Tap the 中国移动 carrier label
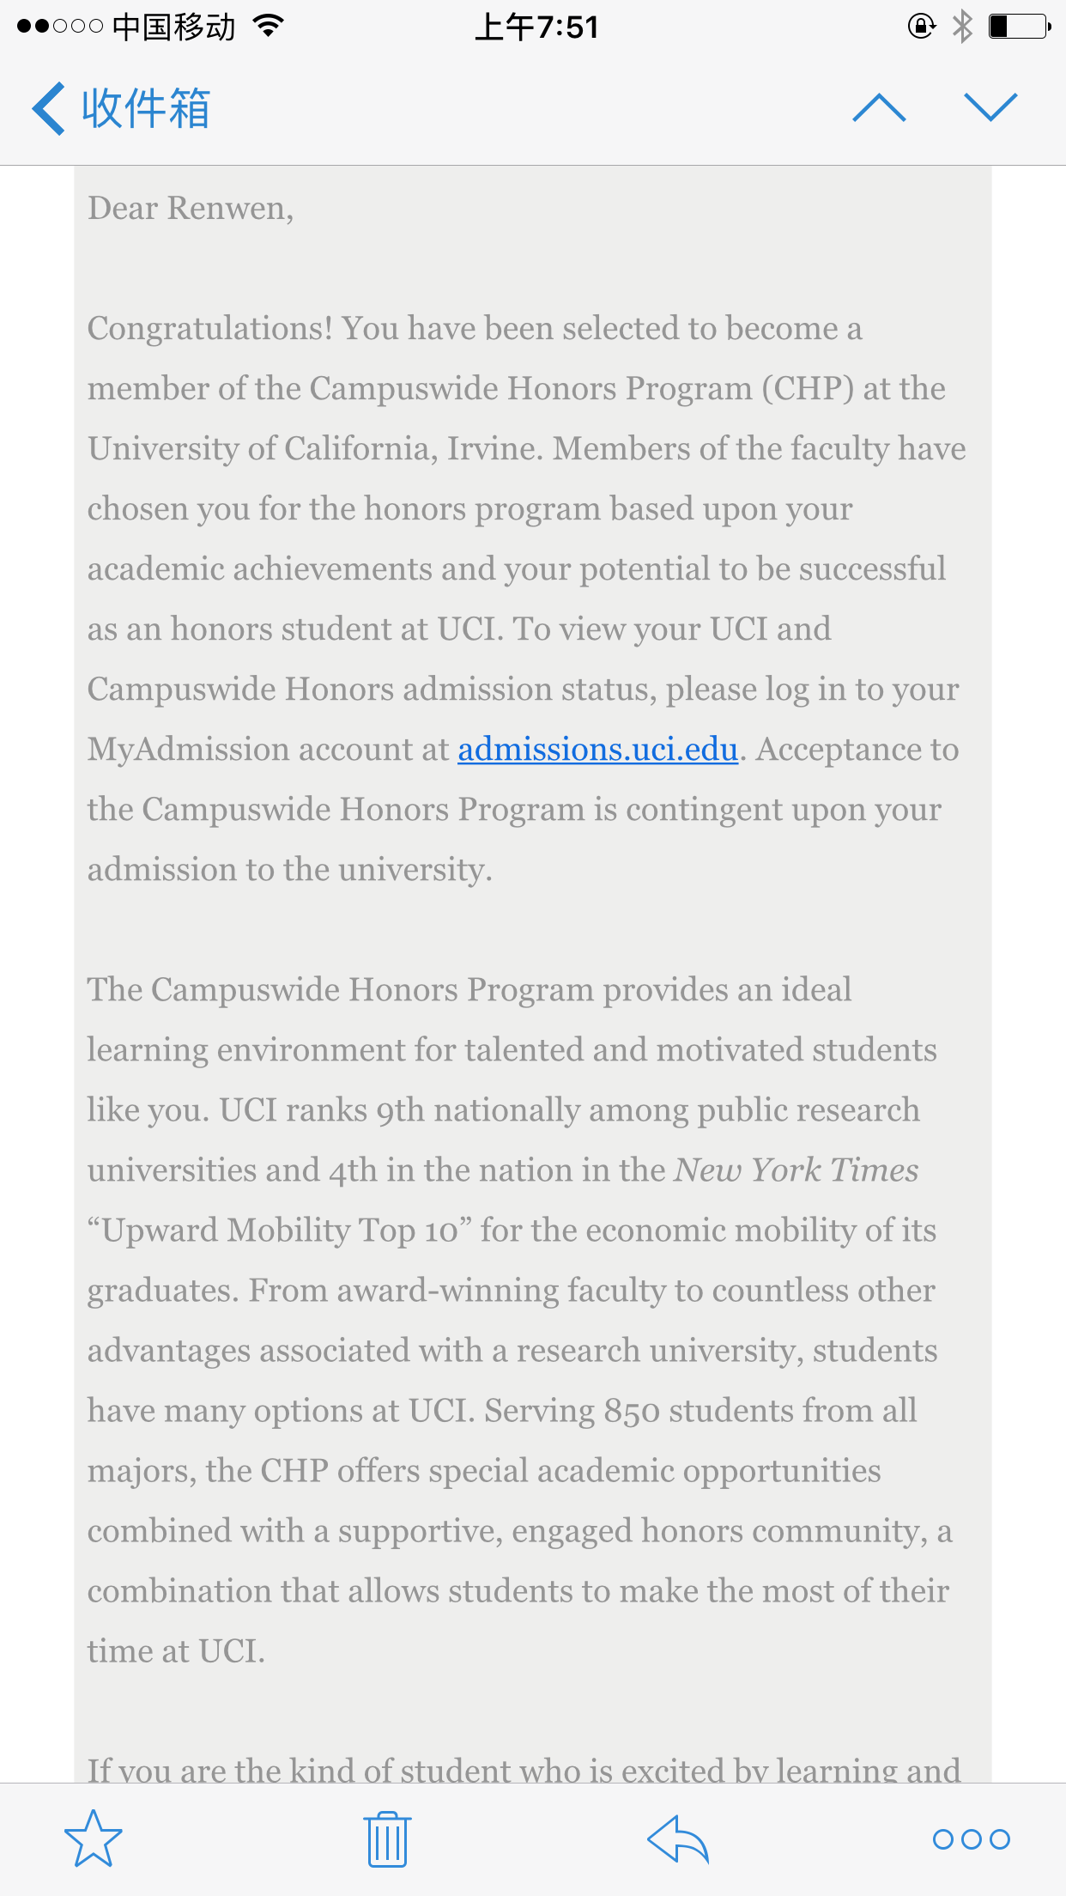Viewport: 1066px width, 1896px height. tap(173, 27)
